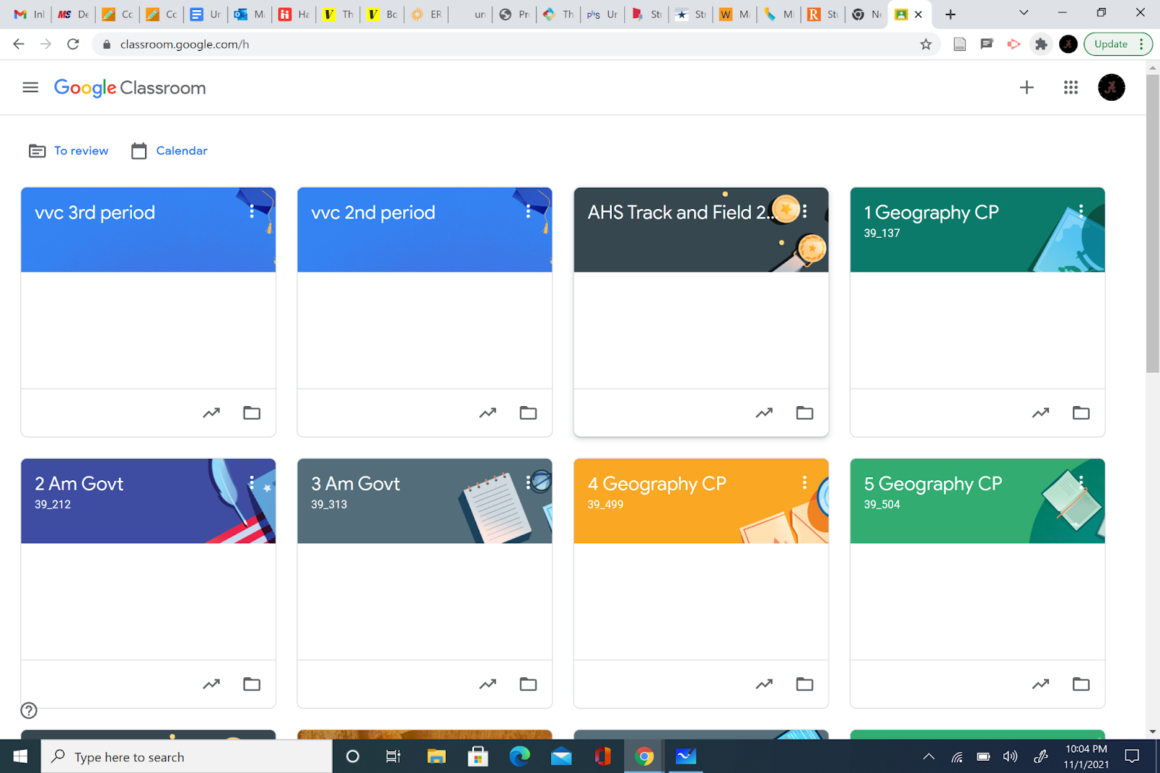Open the 1 Geography CP class
Viewport: 1160px width, 773px height.
(x=931, y=212)
